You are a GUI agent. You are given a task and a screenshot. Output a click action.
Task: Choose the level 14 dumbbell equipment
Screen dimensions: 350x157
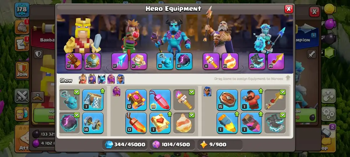click(93, 123)
